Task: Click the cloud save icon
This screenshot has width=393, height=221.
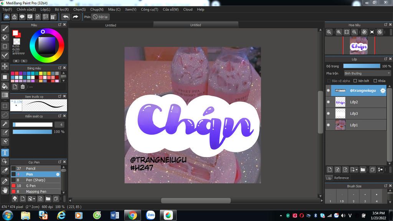Action: (7, 17)
